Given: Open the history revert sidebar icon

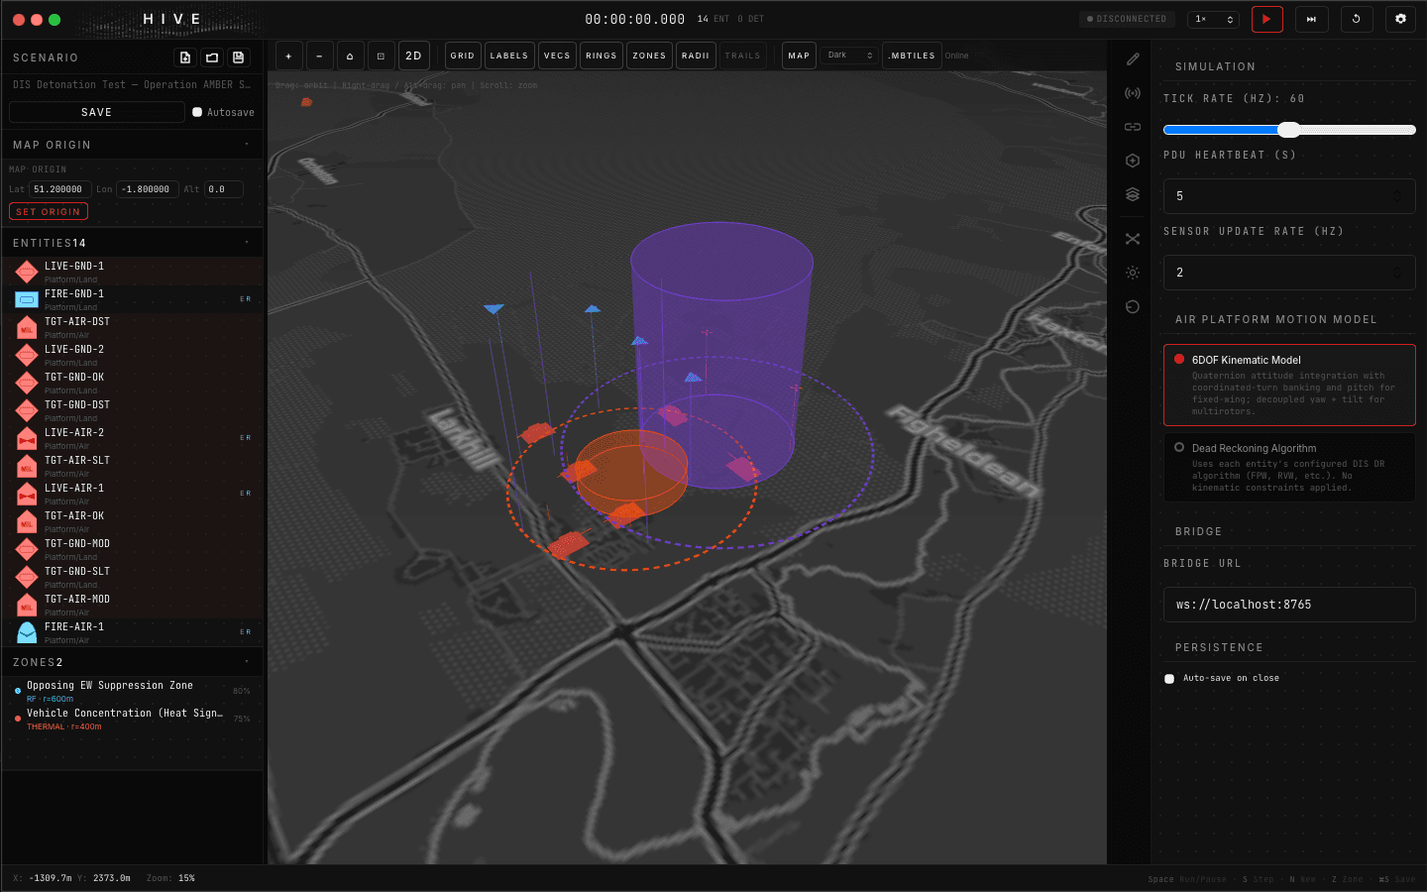Looking at the screenshot, I should (1133, 306).
